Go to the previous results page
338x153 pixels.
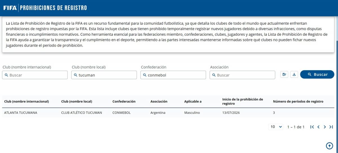pos(318,127)
